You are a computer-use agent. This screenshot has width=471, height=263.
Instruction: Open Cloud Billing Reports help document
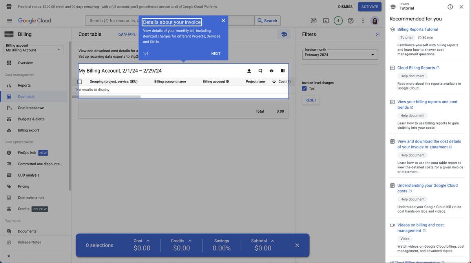click(418, 68)
